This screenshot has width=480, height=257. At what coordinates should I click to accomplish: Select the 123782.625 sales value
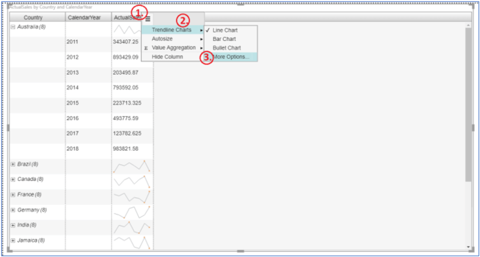point(127,134)
